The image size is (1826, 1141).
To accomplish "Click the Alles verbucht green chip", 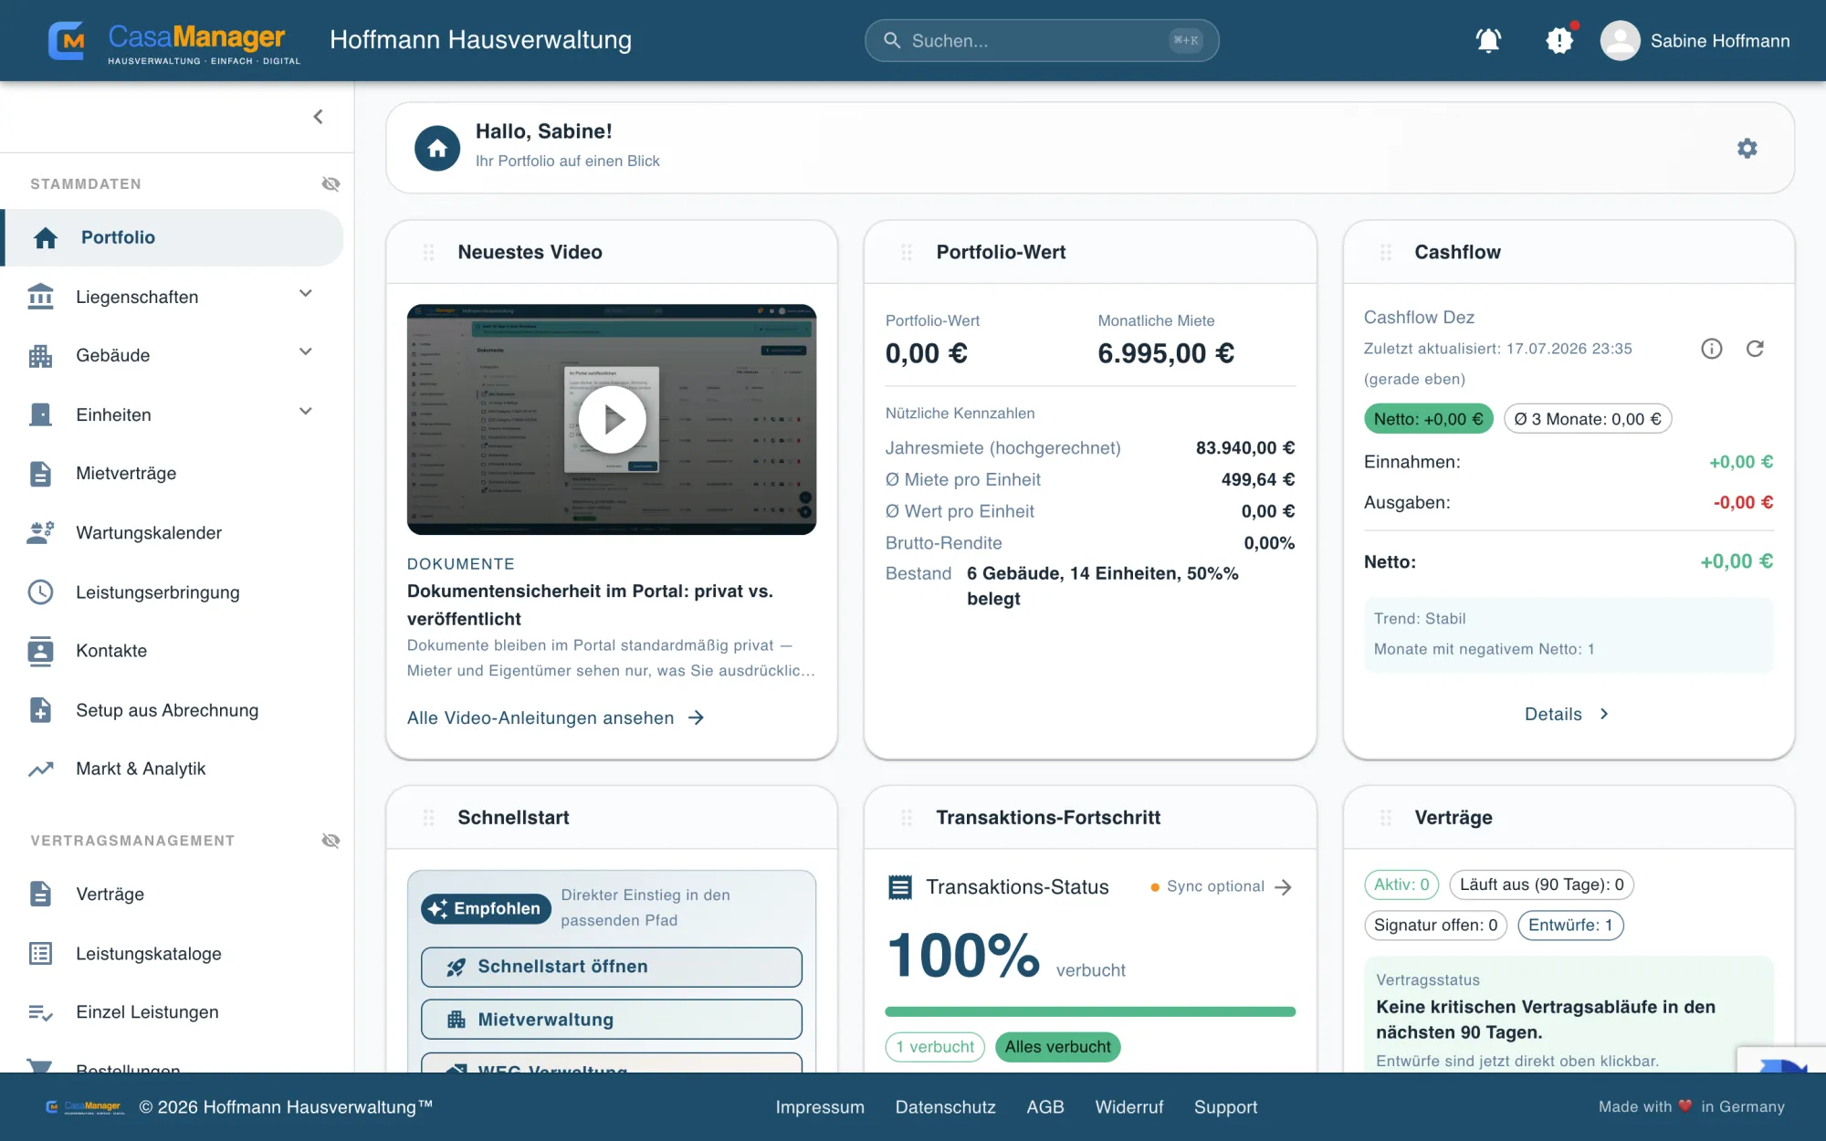I will point(1057,1047).
